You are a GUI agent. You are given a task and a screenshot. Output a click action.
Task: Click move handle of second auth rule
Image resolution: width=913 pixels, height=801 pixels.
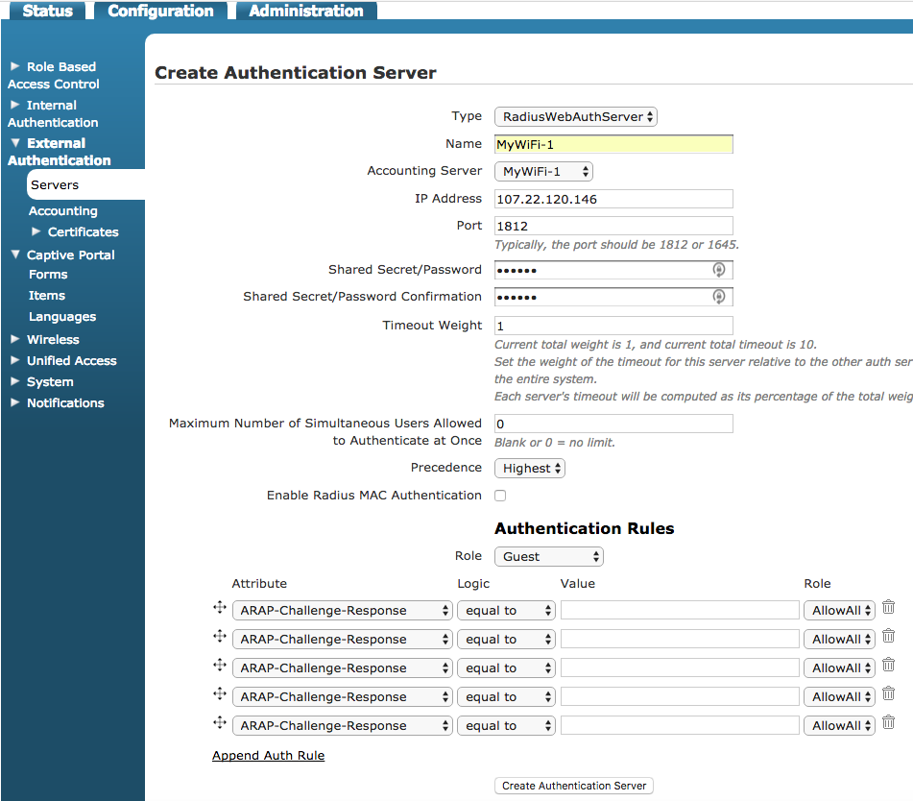[220, 636]
